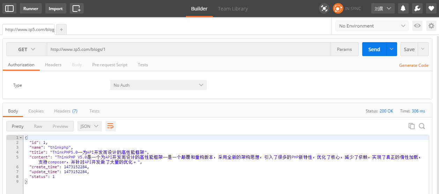Open the request Tests tab
The width and height of the screenshot is (439, 194).
(x=143, y=65)
